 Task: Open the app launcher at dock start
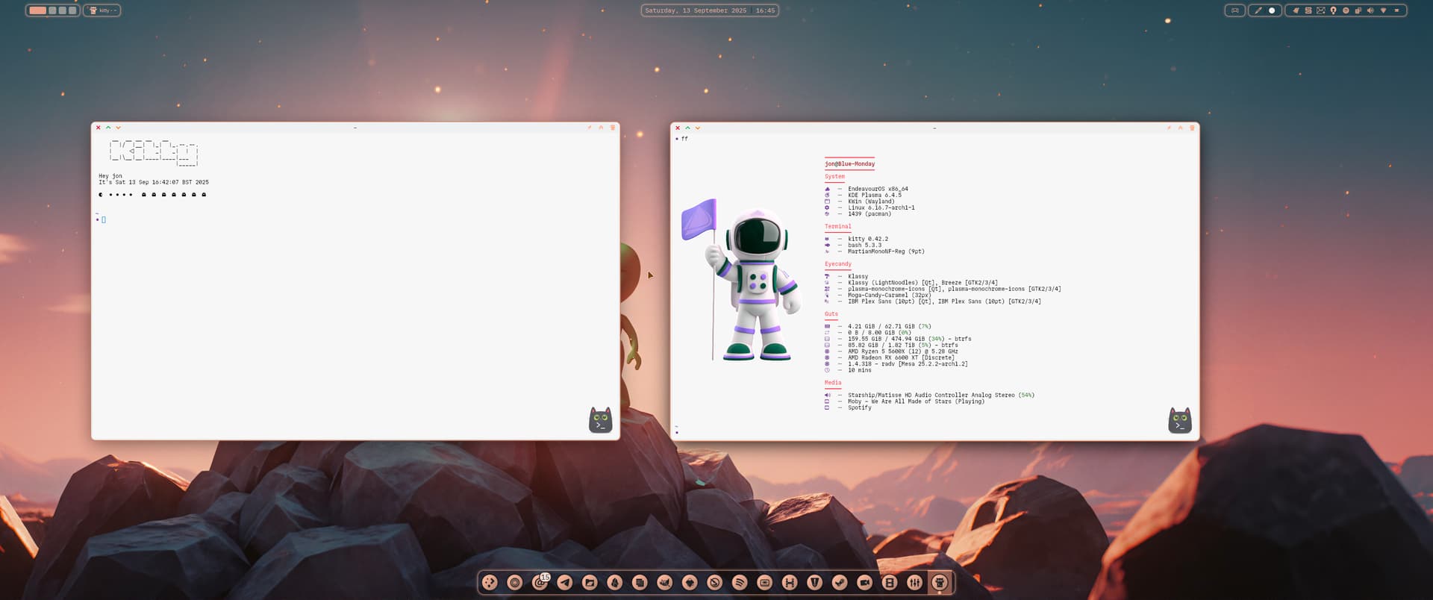[490, 583]
